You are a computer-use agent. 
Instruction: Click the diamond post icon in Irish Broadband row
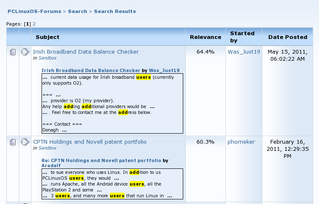[25, 52]
